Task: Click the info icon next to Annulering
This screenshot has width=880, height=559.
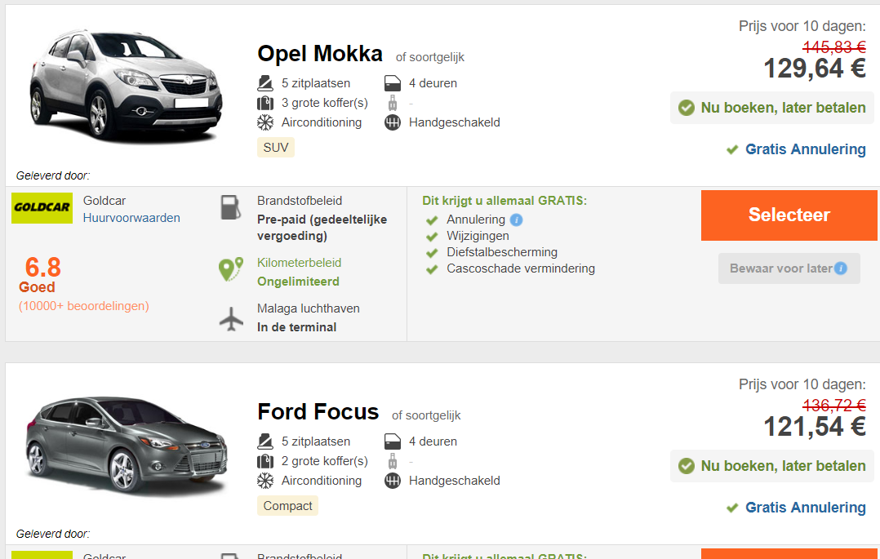Action: pyautogui.click(x=516, y=220)
